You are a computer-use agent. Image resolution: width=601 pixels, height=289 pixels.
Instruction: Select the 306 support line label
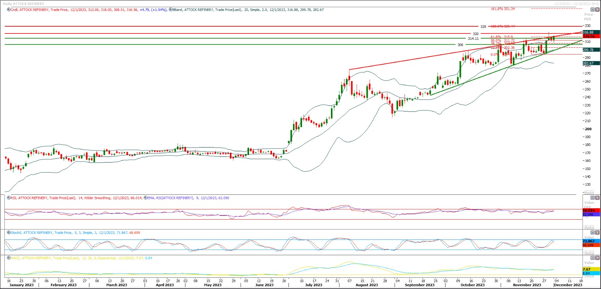click(460, 45)
